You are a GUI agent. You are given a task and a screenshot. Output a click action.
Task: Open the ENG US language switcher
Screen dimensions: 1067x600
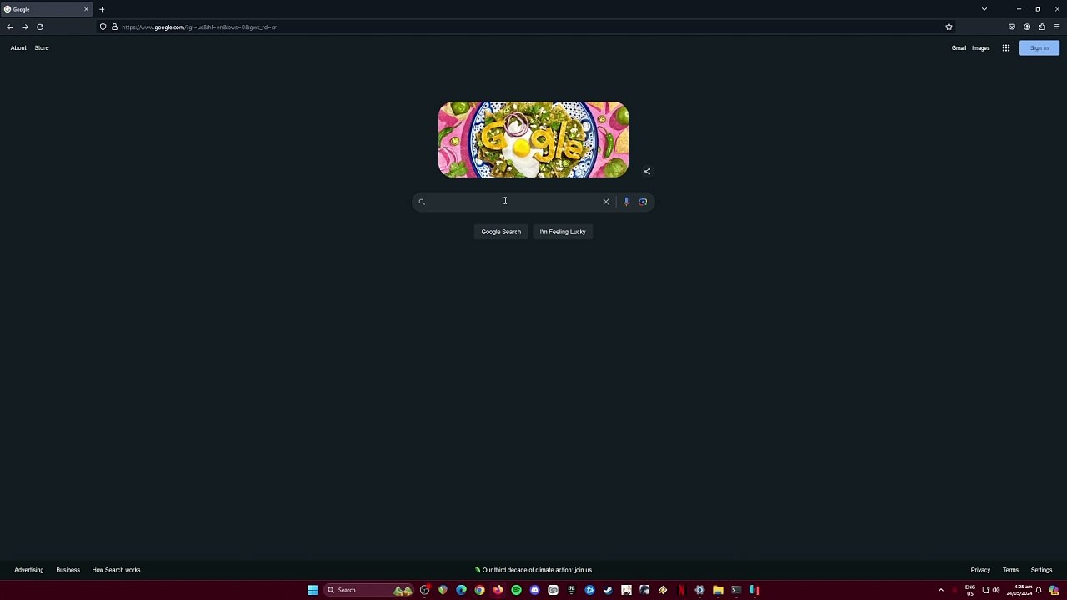click(x=970, y=590)
